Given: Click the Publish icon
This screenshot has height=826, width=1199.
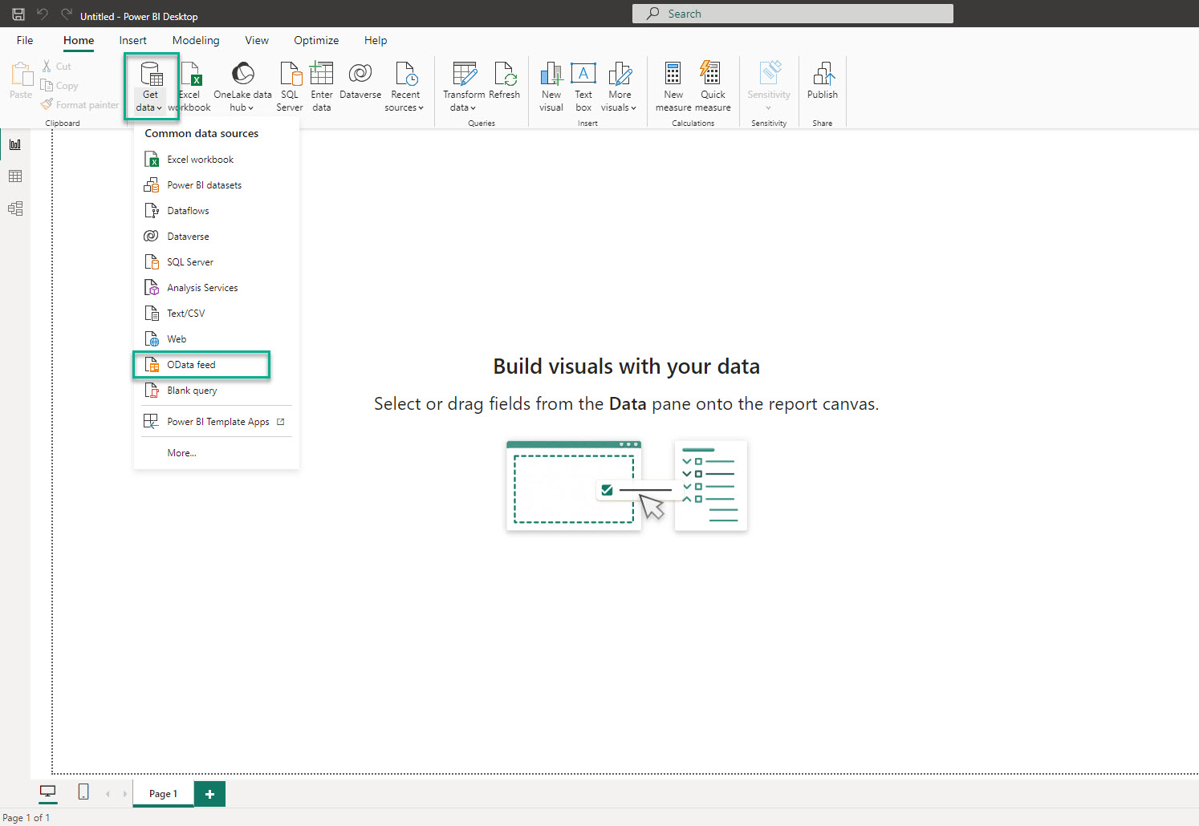Looking at the screenshot, I should click(823, 75).
